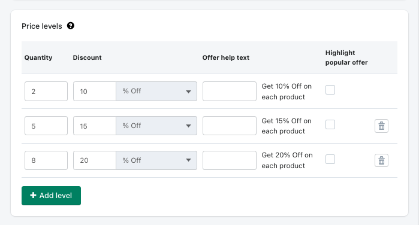Highlight the 20% off offer as popular
This screenshot has height=225, width=419.
[x=330, y=159]
